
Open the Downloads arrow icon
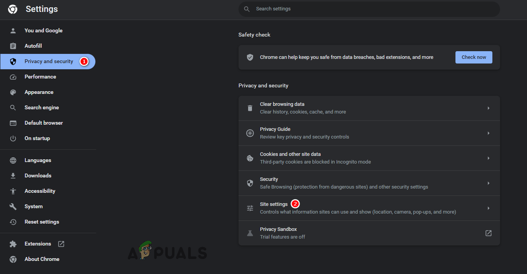13,175
